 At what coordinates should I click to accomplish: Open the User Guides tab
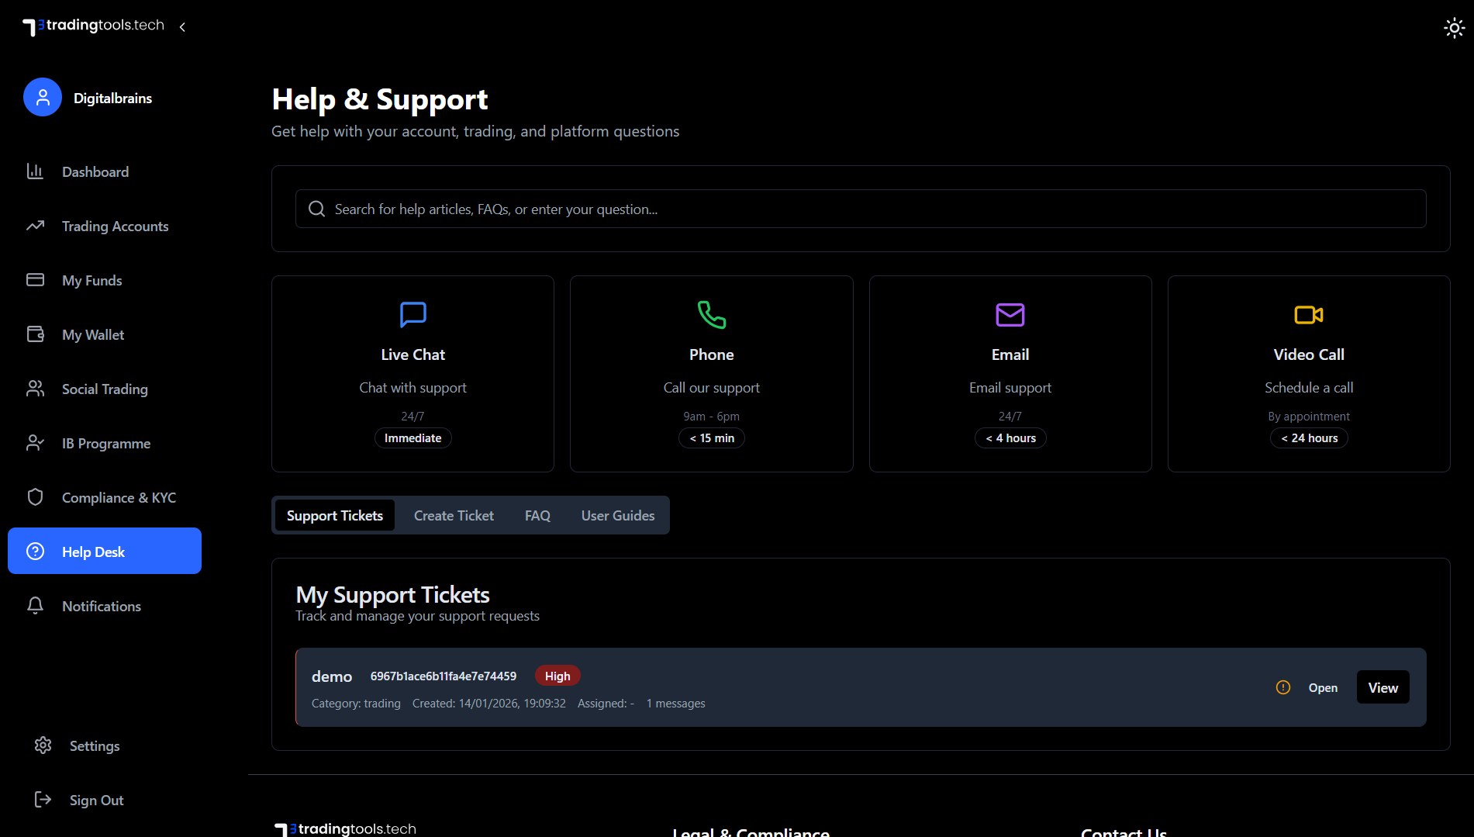617,516
